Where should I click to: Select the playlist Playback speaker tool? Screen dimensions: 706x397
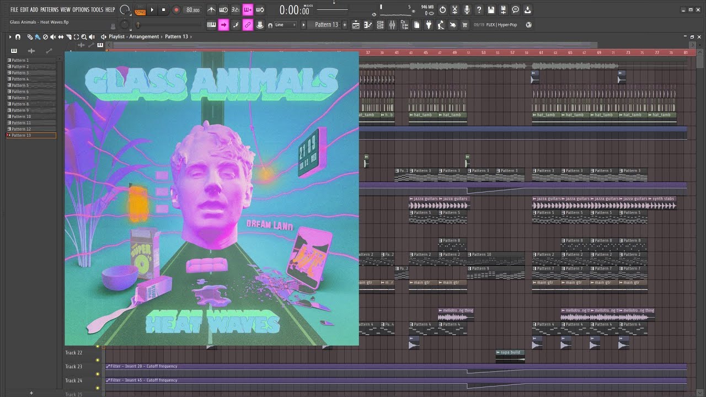click(x=92, y=36)
